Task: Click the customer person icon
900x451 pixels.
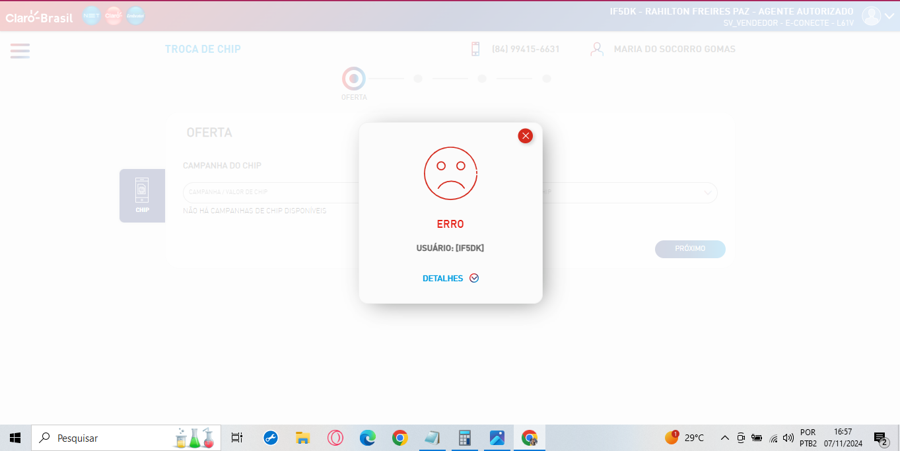Action: pyautogui.click(x=597, y=49)
